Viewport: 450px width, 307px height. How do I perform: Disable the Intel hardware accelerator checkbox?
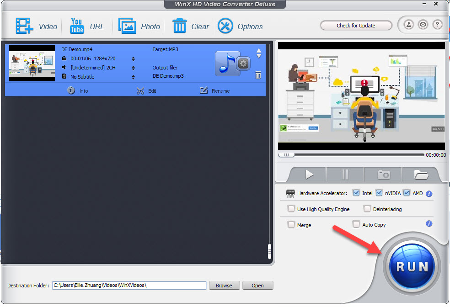click(x=356, y=193)
